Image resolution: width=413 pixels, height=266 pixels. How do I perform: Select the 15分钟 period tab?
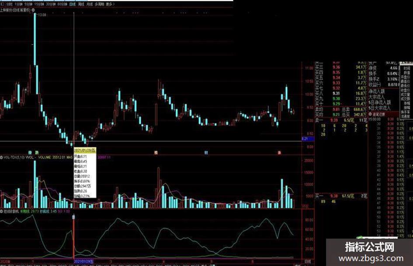[39, 4]
